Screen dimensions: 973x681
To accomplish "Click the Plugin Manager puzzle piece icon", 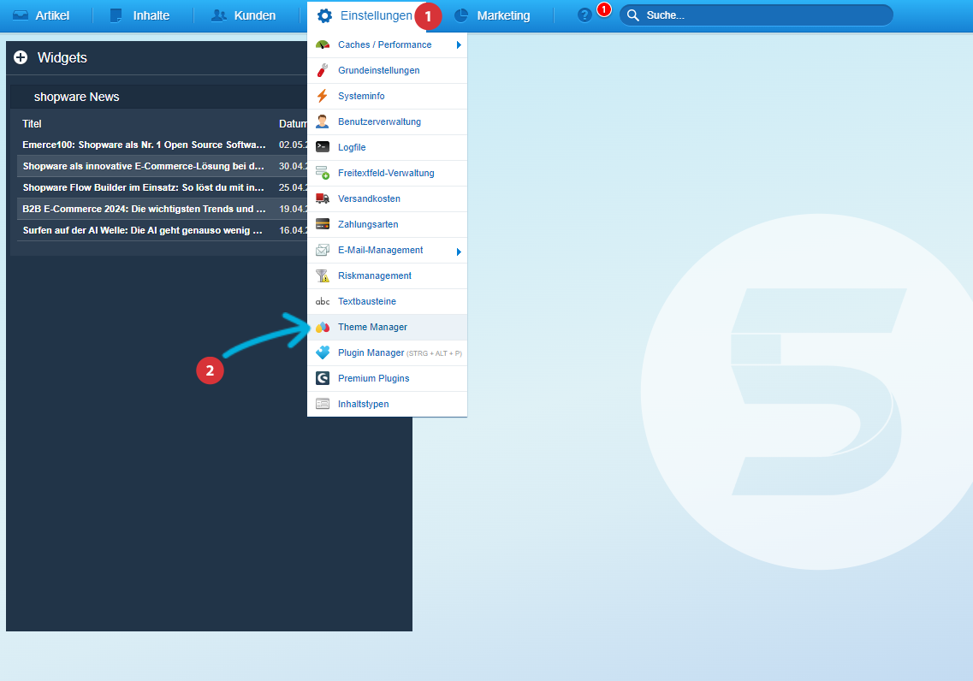I will tap(322, 352).
